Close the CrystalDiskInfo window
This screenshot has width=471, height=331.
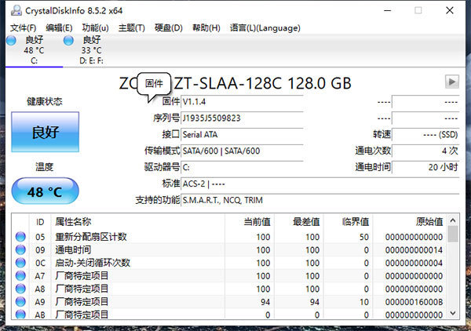click(450, 10)
